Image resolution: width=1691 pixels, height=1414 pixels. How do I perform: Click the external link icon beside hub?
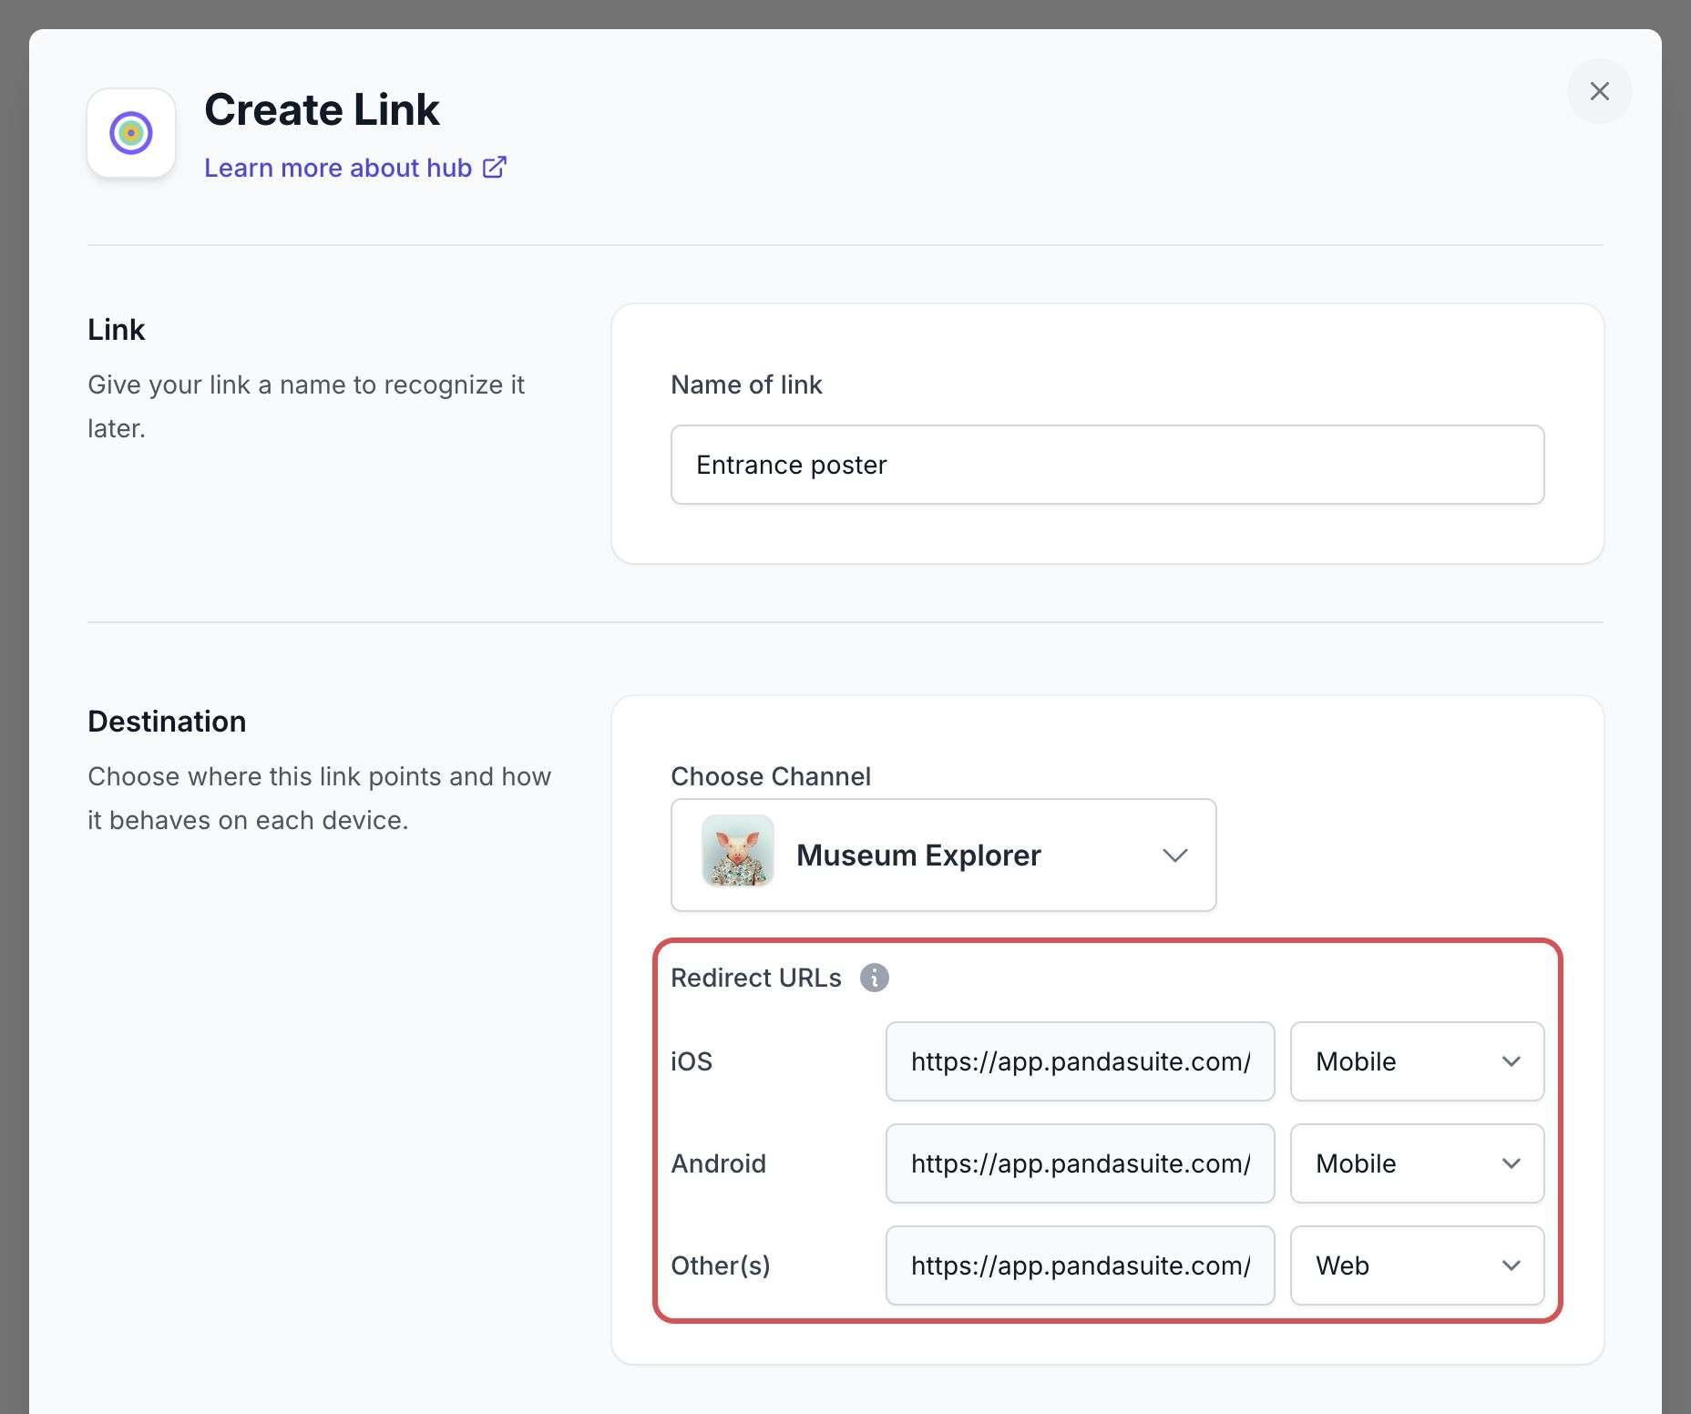(x=495, y=167)
